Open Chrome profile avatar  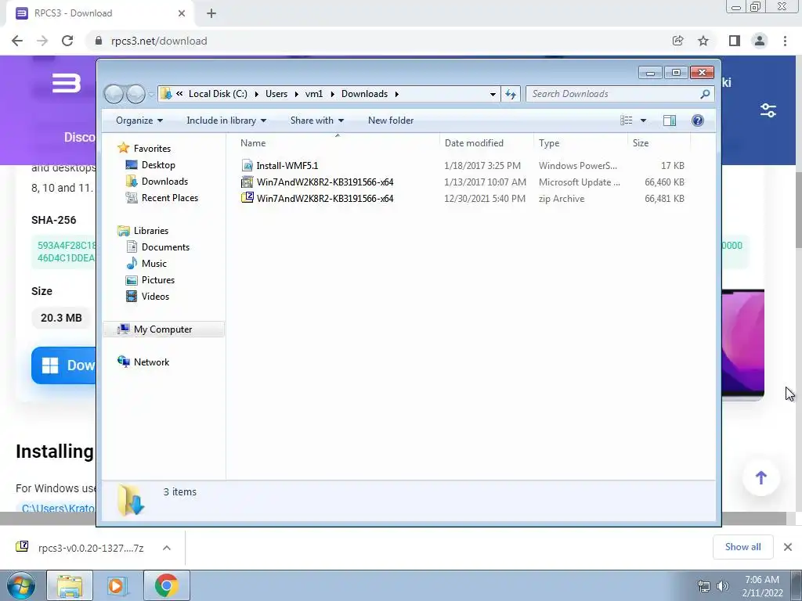[760, 41]
